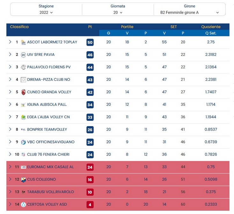This screenshot has height=214, width=234.
Task: Click the Club 76 Fenera Chieri logo
Action: coord(23,155)
